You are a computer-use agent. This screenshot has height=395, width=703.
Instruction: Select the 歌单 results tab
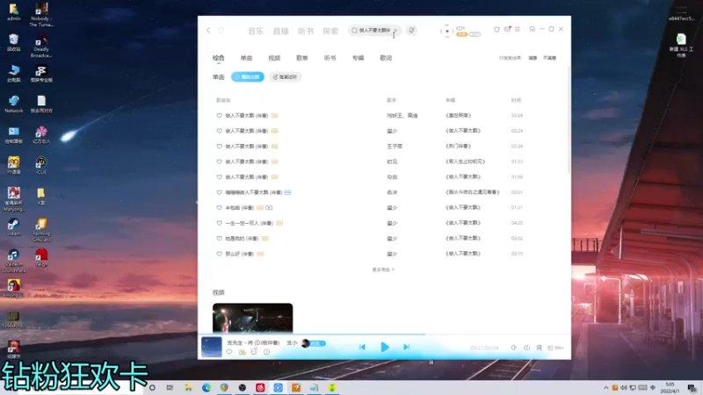301,58
